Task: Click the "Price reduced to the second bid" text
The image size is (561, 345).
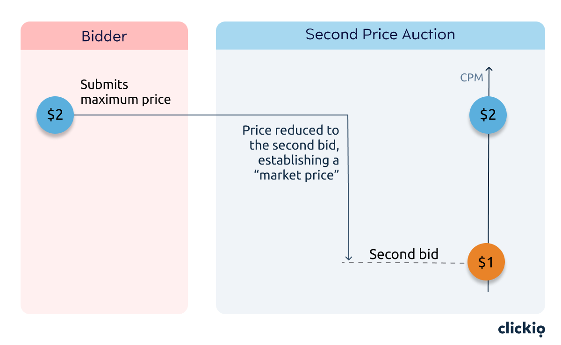Action: click(x=291, y=137)
